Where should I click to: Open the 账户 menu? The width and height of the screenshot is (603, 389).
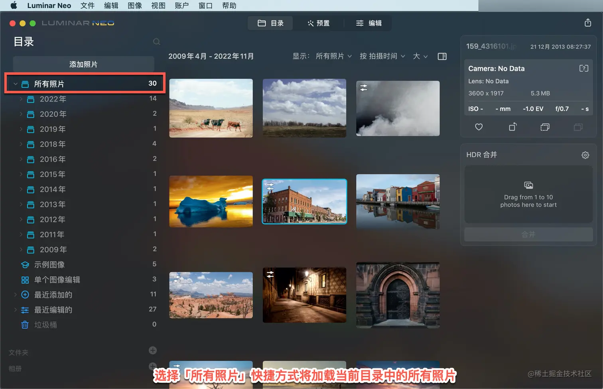182,6
